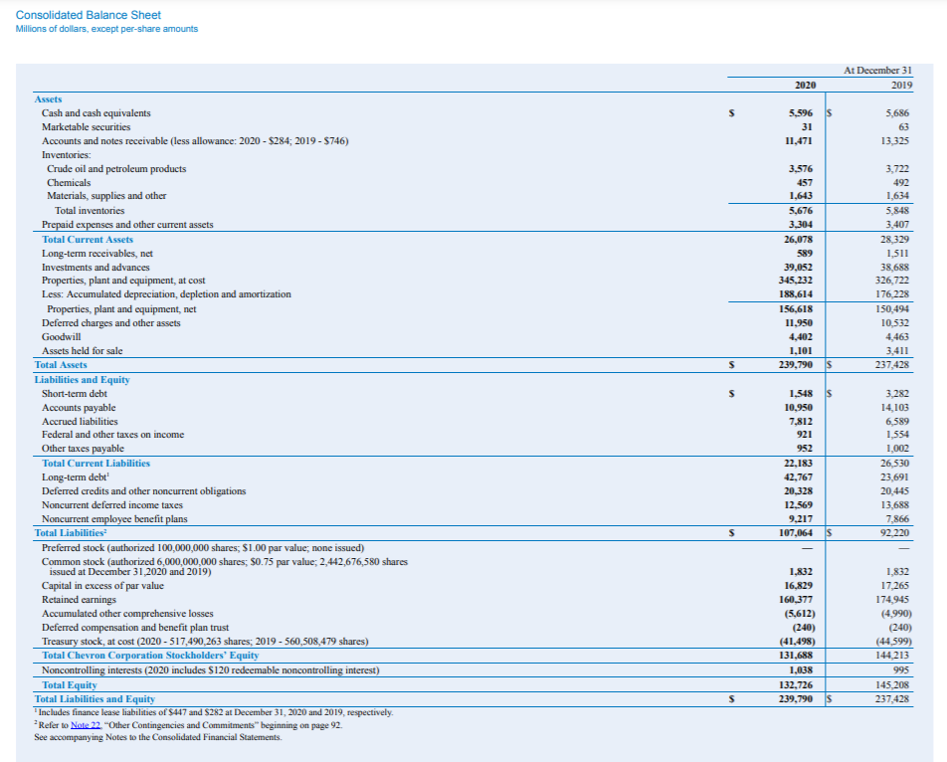Click the At December 31 header
The height and width of the screenshot is (762, 947).
click(x=877, y=71)
